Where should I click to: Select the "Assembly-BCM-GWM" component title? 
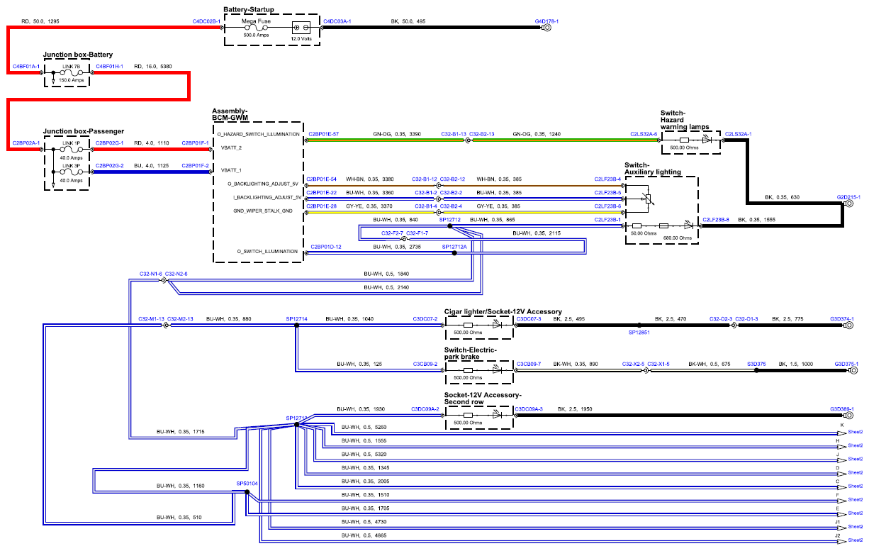(x=230, y=115)
